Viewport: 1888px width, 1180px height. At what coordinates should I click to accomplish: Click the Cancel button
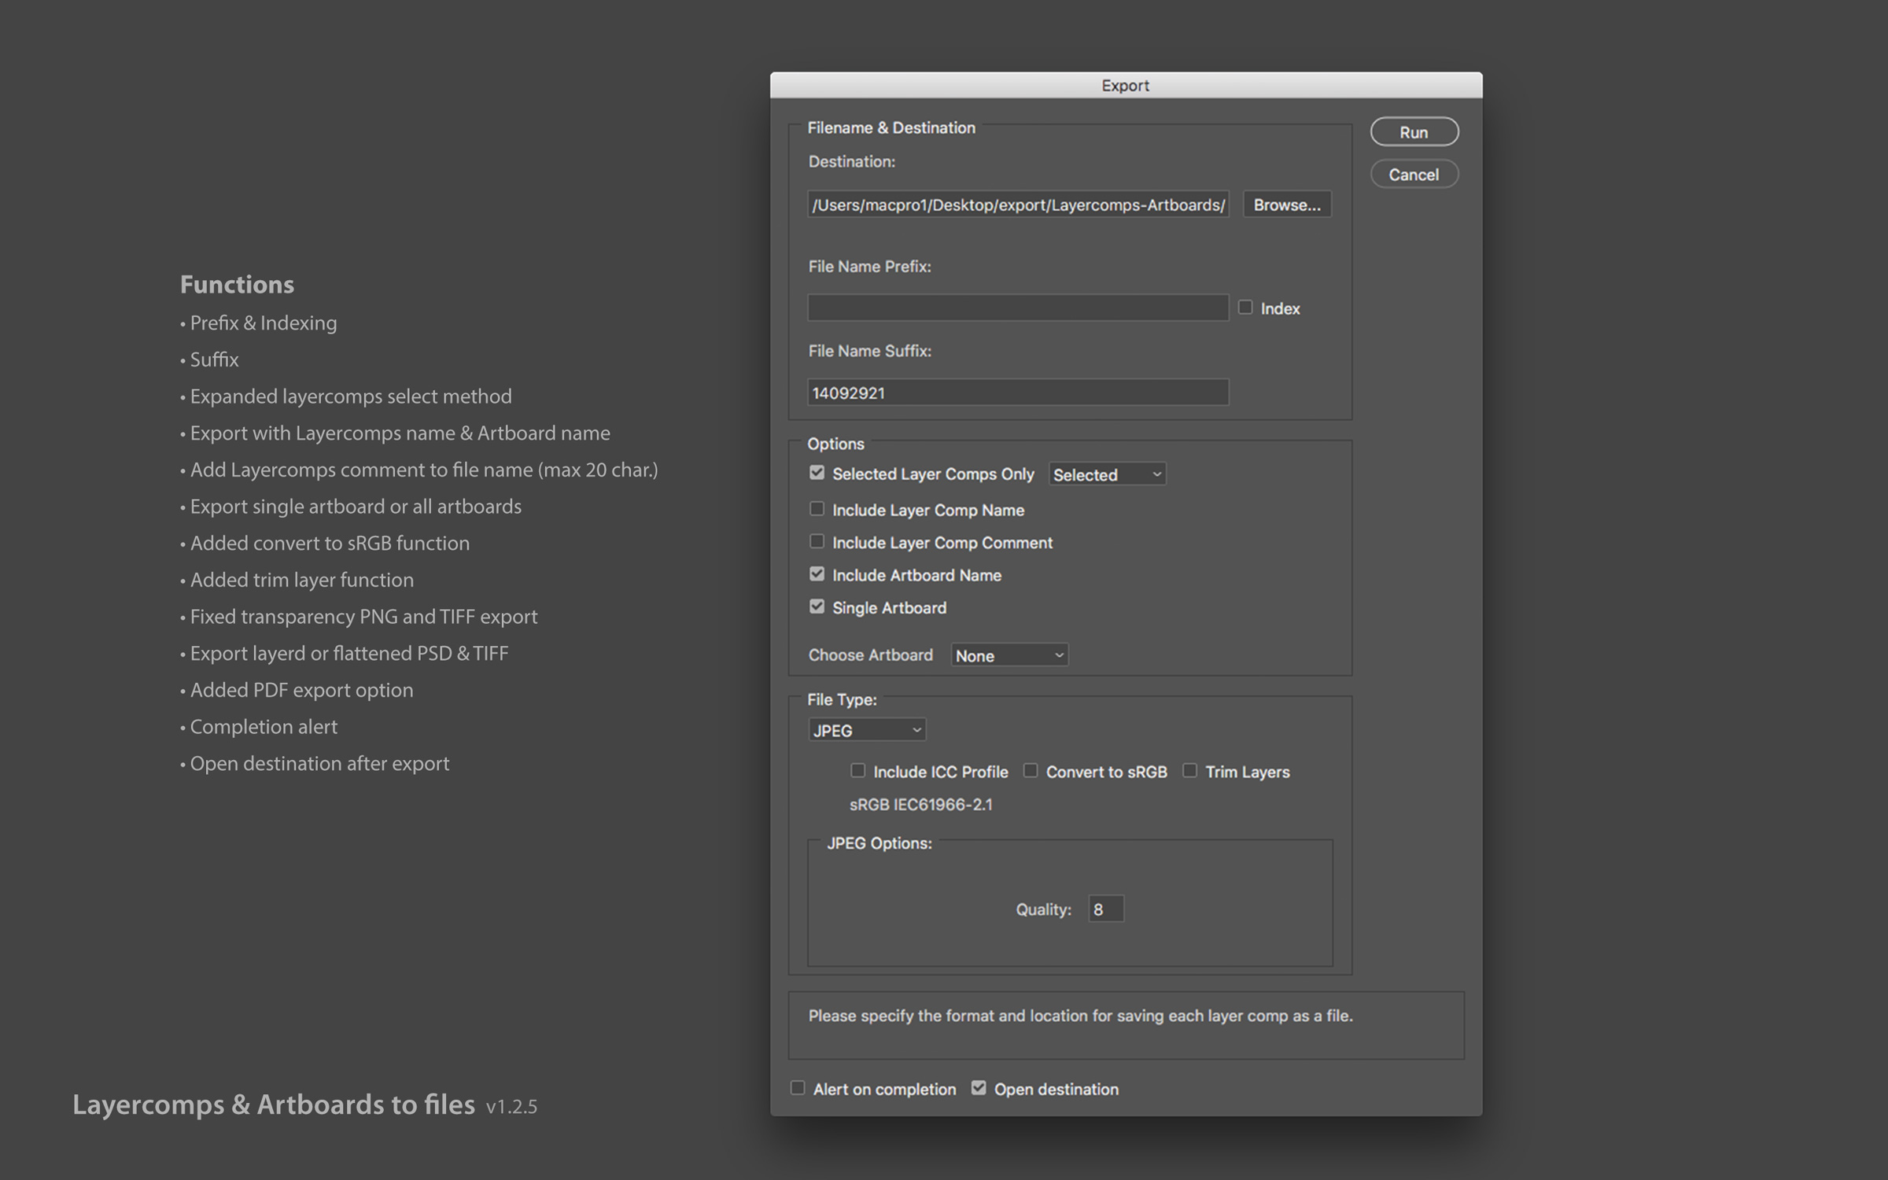tap(1414, 174)
